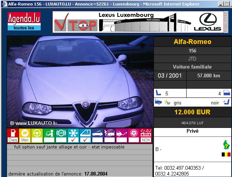Screen dimensions: 232x177
Task: Click the 'full option sauf jante alliage' description
Action: [69, 147]
